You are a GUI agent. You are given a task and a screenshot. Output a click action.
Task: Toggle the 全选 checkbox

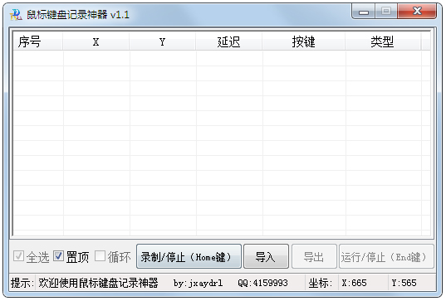(x=32, y=257)
